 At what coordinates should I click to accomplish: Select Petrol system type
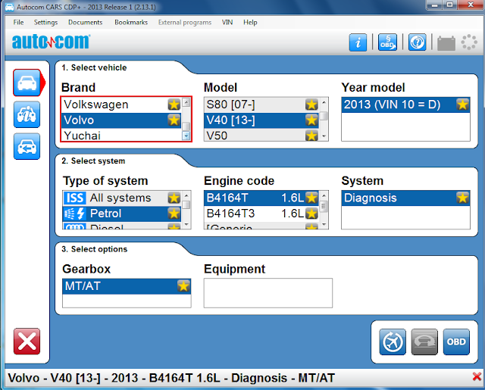[121, 214]
